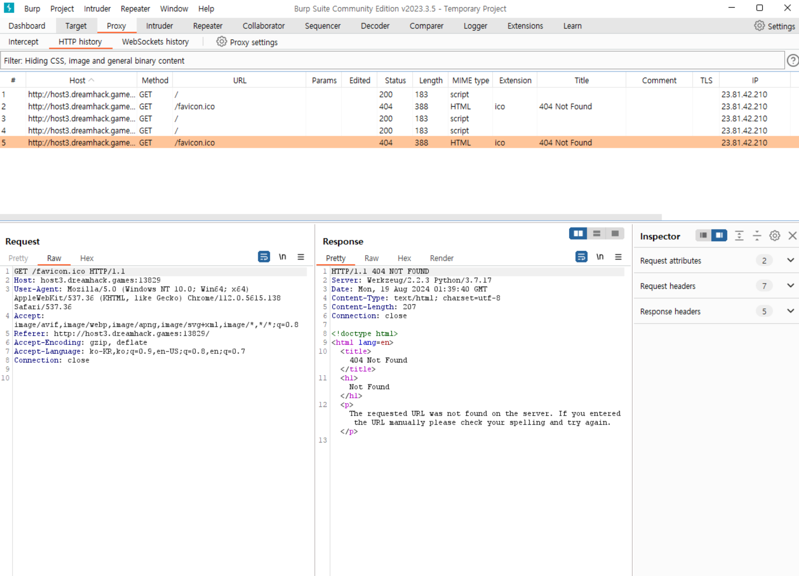
Task: Open Request panel hamburger menu
Action: [x=301, y=257]
